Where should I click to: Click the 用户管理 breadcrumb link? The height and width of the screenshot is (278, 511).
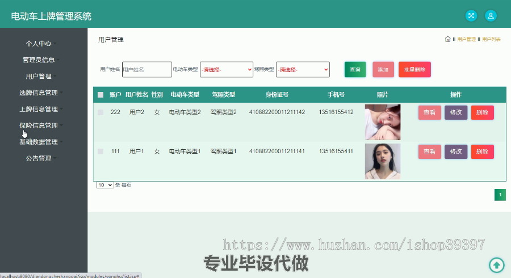[466, 39]
